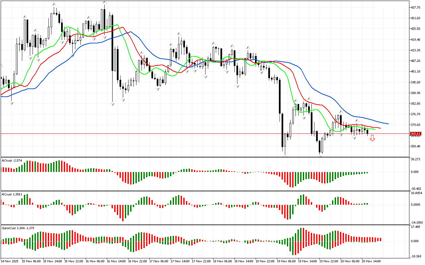Click the 30.273 scale value in the AOcust pane
Screen dimensions: 425x265
click(416, 159)
